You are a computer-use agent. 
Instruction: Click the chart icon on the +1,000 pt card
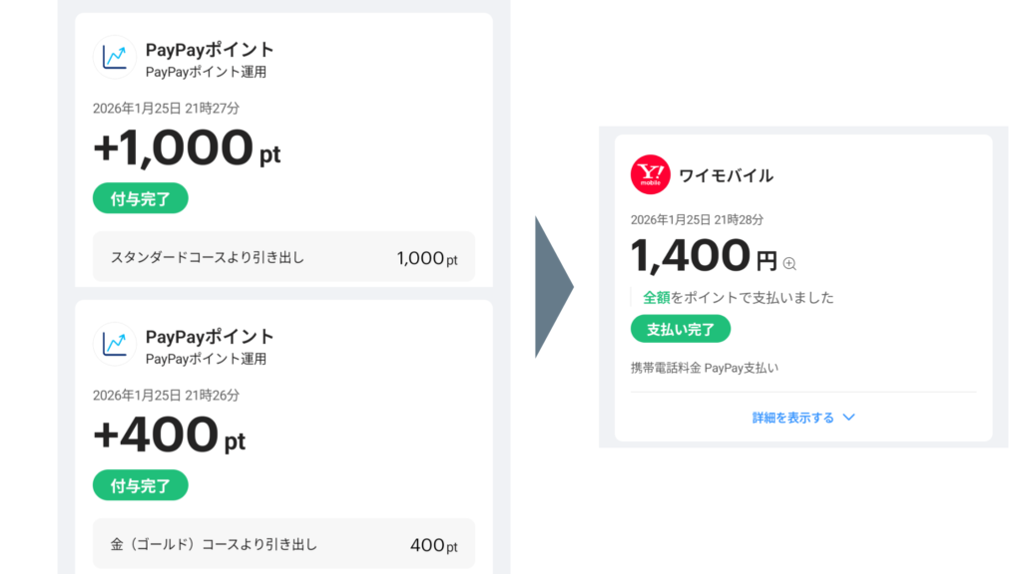pyautogui.click(x=115, y=57)
